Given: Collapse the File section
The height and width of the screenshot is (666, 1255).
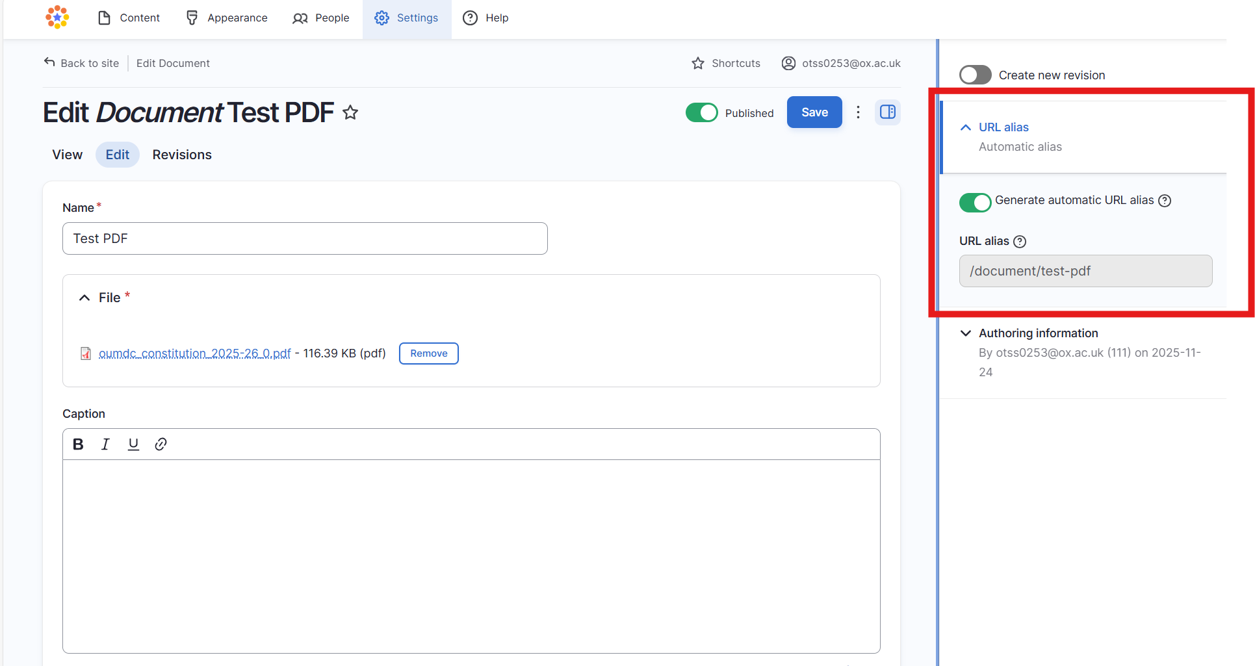Looking at the screenshot, I should tap(84, 298).
